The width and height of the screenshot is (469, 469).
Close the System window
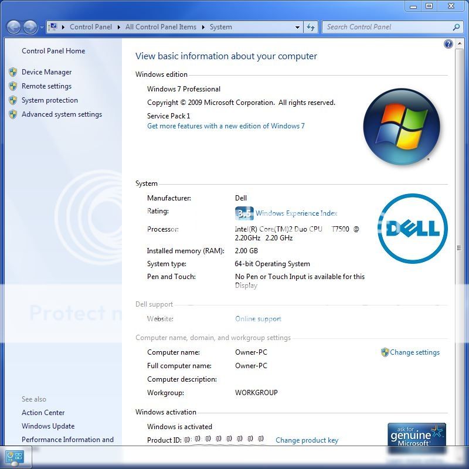pos(451,6)
